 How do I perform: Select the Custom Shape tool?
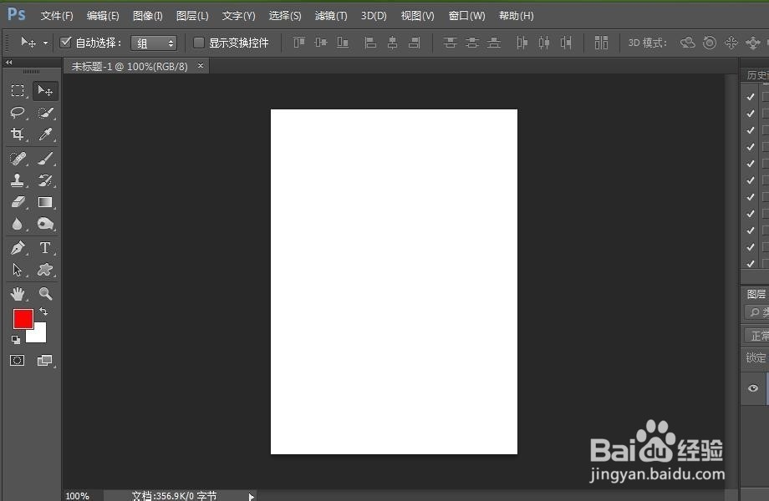pyautogui.click(x=45, y=270)
